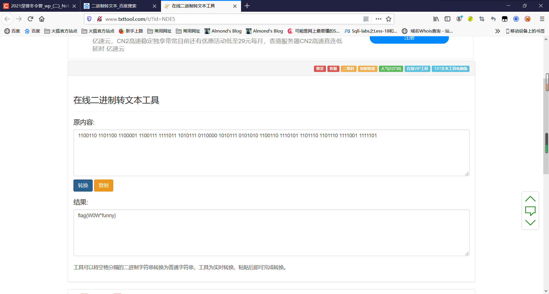Bookmark this page with the star icon
This screenshot has width=549, height=294.
[x=388, y=19]
